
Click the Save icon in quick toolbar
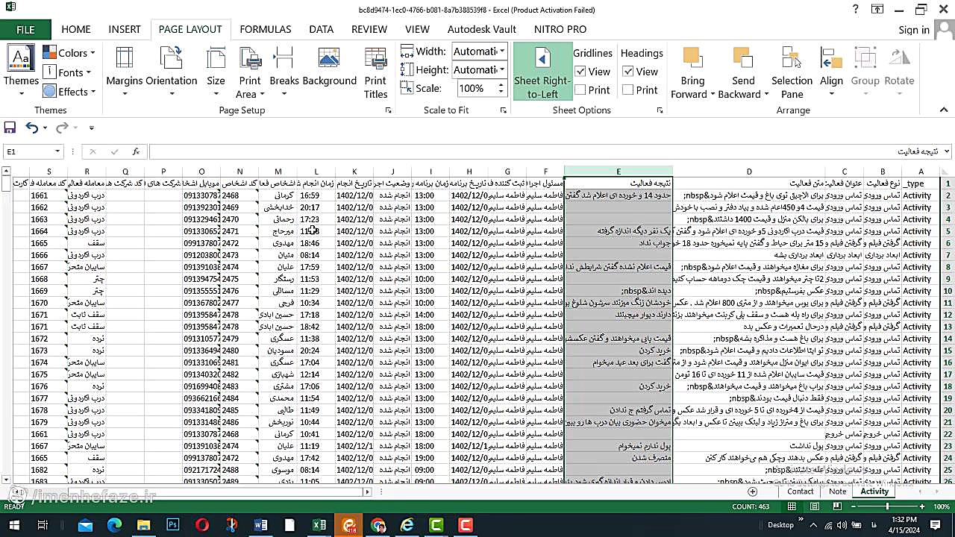point(10,128)
